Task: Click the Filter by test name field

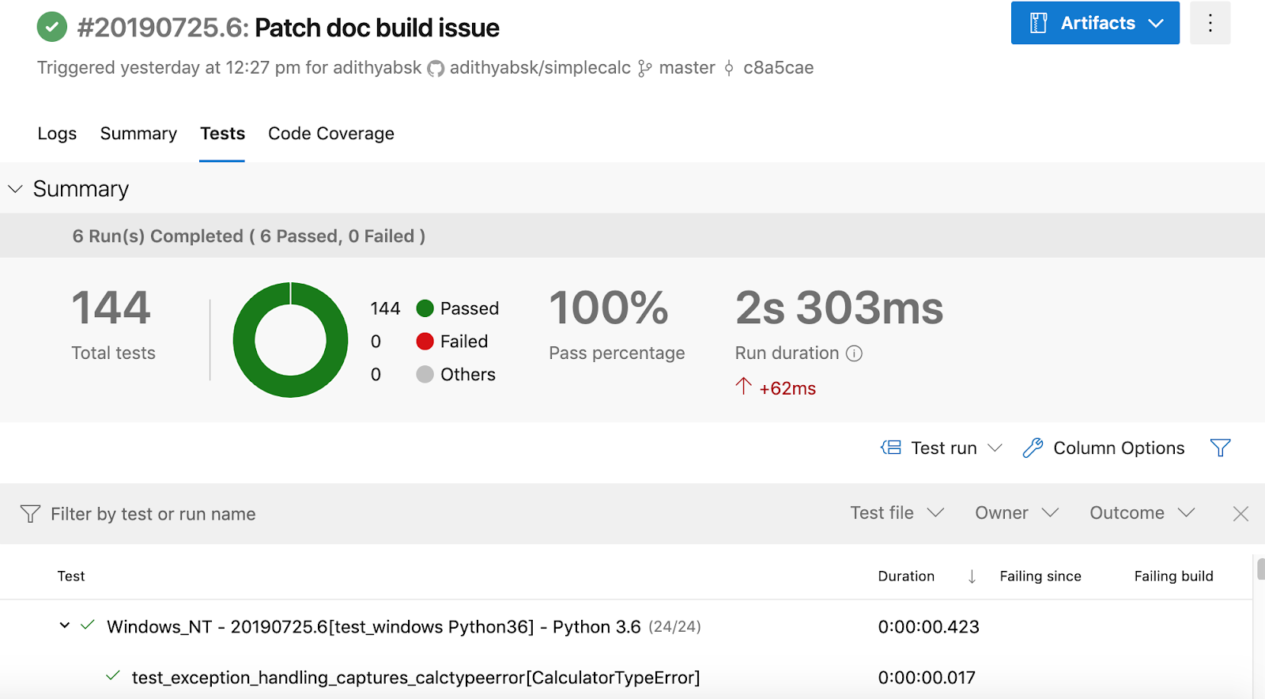Action: click(x=153, y=514)
